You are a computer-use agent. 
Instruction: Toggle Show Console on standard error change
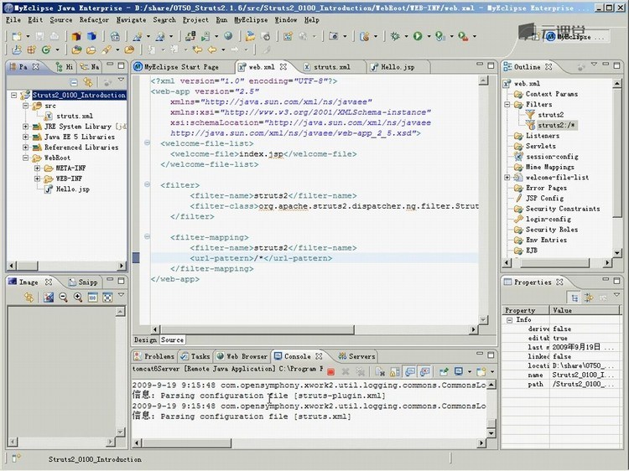[425, 371]
